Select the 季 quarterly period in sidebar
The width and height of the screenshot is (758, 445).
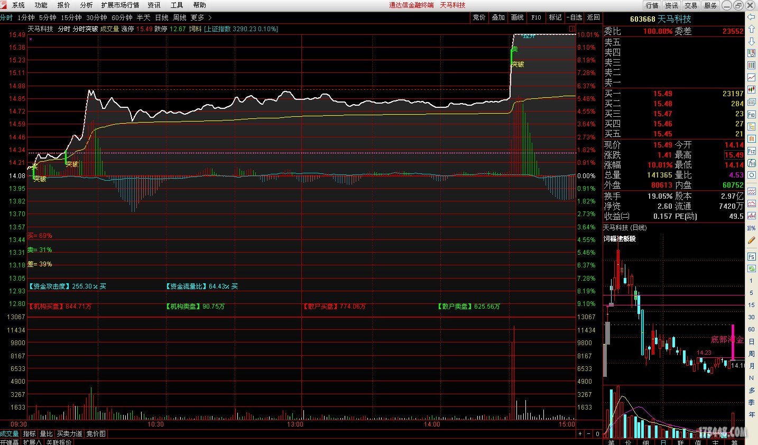pos(751,402)
